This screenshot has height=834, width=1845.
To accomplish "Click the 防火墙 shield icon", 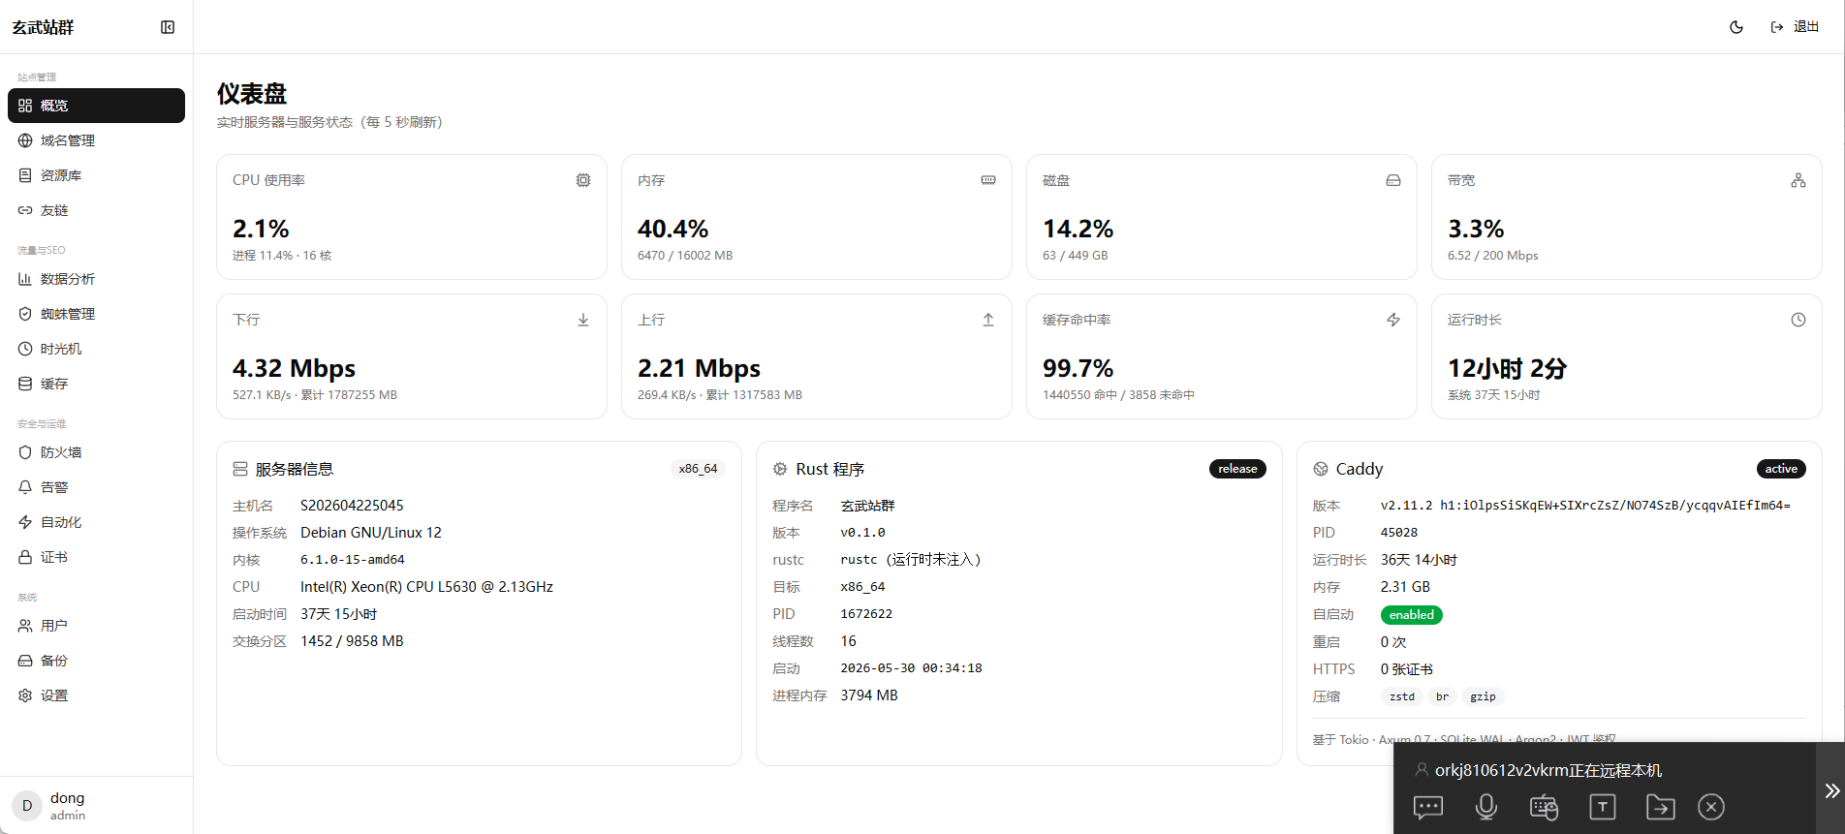I will 25,452.
